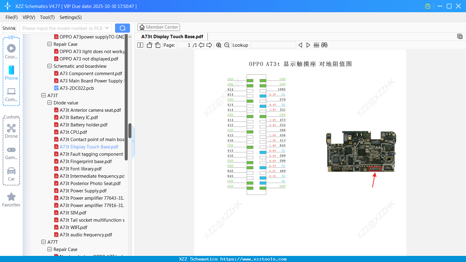Click the detach window icon at right
The width and height of the screenshot is (466, 262).
(x=460, y=36)
